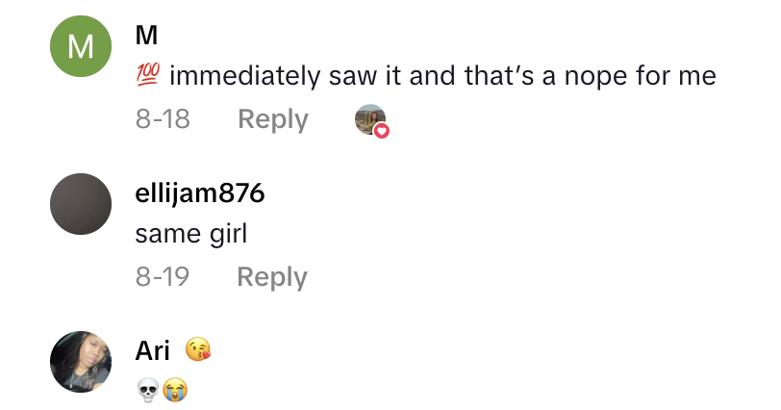
Task: Click the 8-18 timestamp
Action: pos(163,119)
